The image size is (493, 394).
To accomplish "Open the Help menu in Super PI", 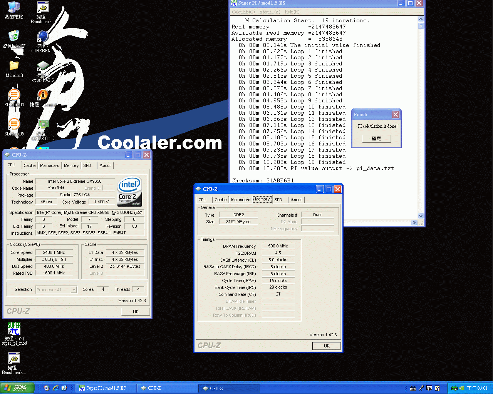I will pyautogui.click(x=292, y=12).
